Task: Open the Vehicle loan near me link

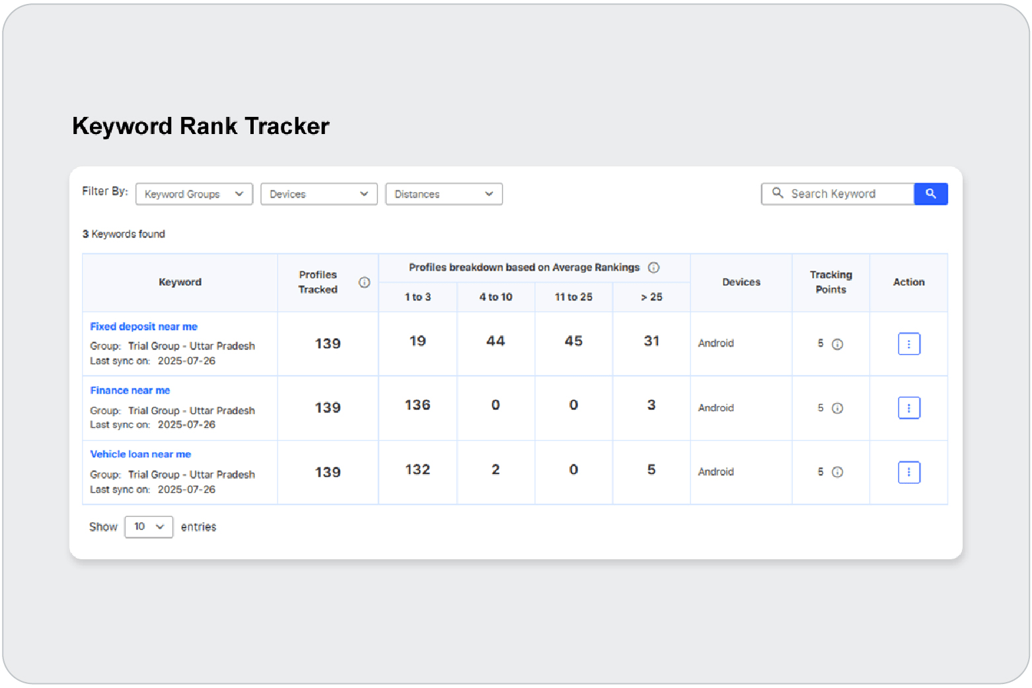Action: pyautogui.click(x=140, y=454)
